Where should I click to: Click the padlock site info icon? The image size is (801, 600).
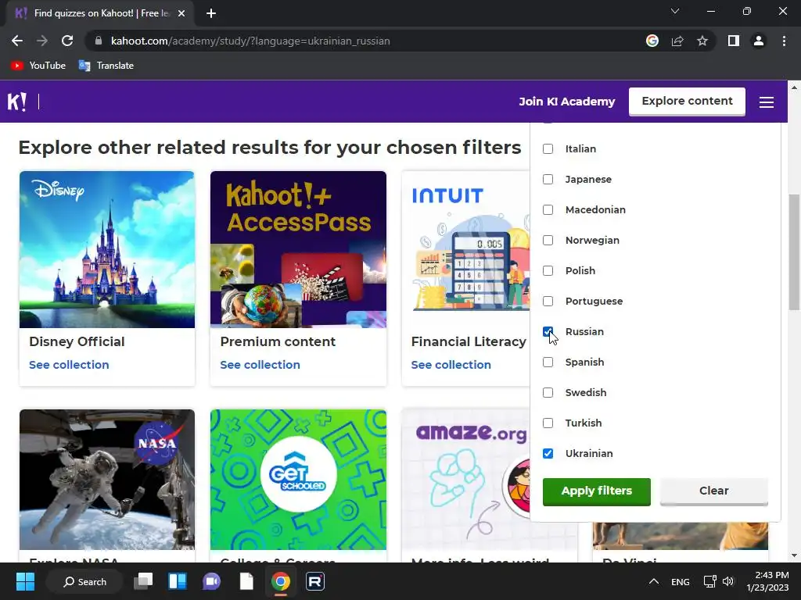[x=99, y=41]
